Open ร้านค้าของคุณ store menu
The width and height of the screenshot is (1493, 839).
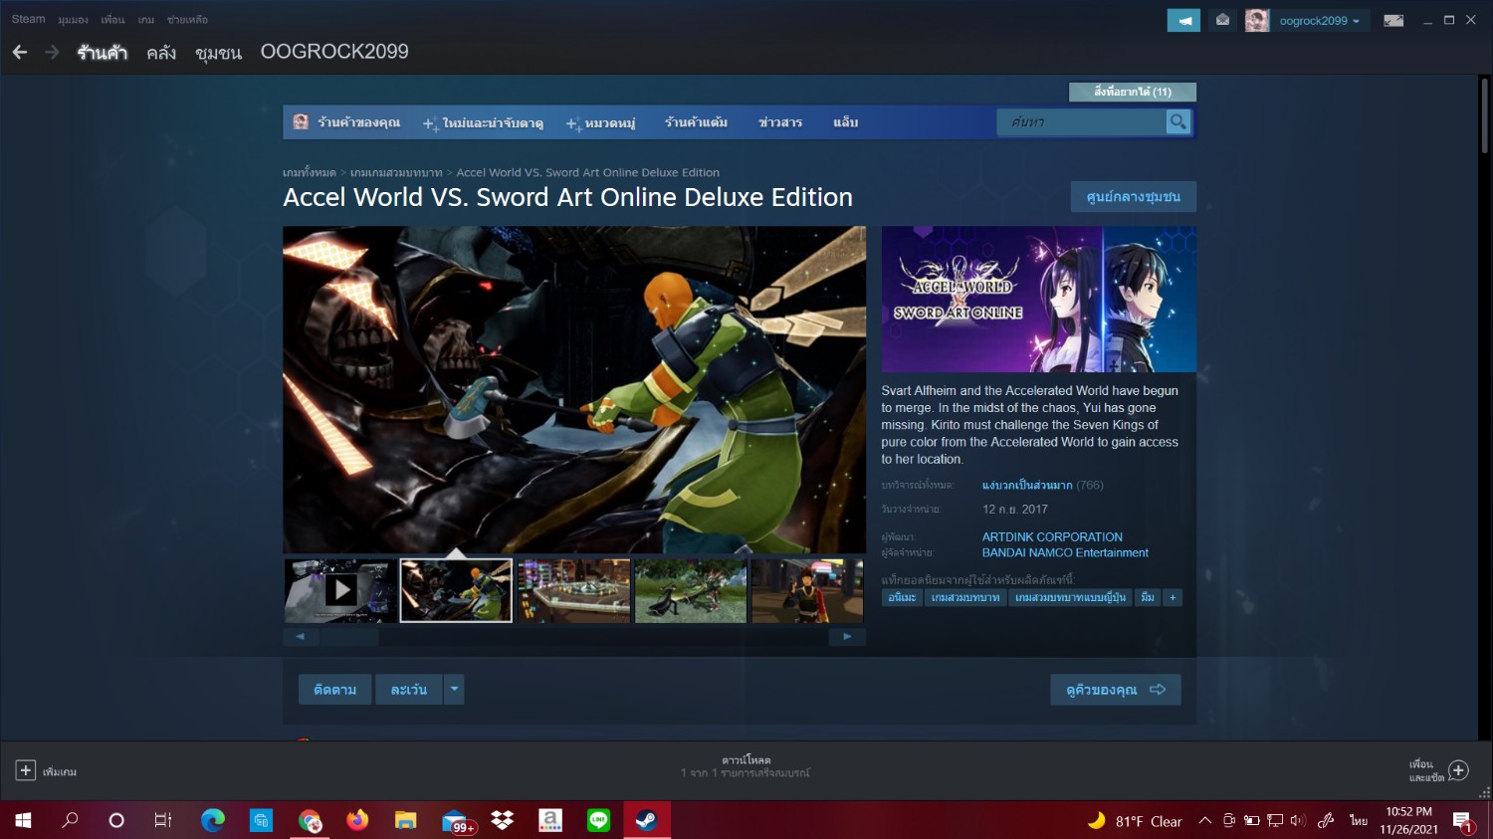coord(346,122)
